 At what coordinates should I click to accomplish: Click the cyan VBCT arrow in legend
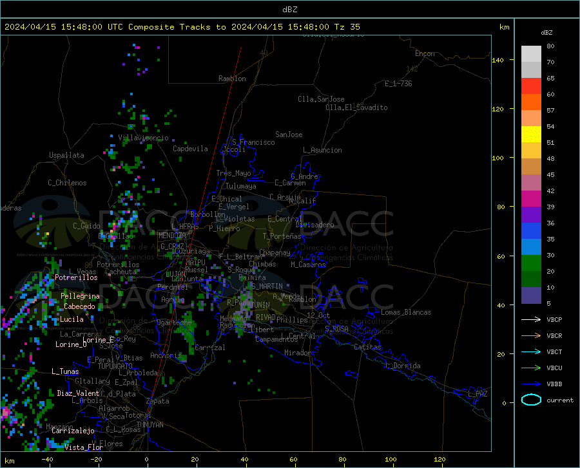coord(531,351)
